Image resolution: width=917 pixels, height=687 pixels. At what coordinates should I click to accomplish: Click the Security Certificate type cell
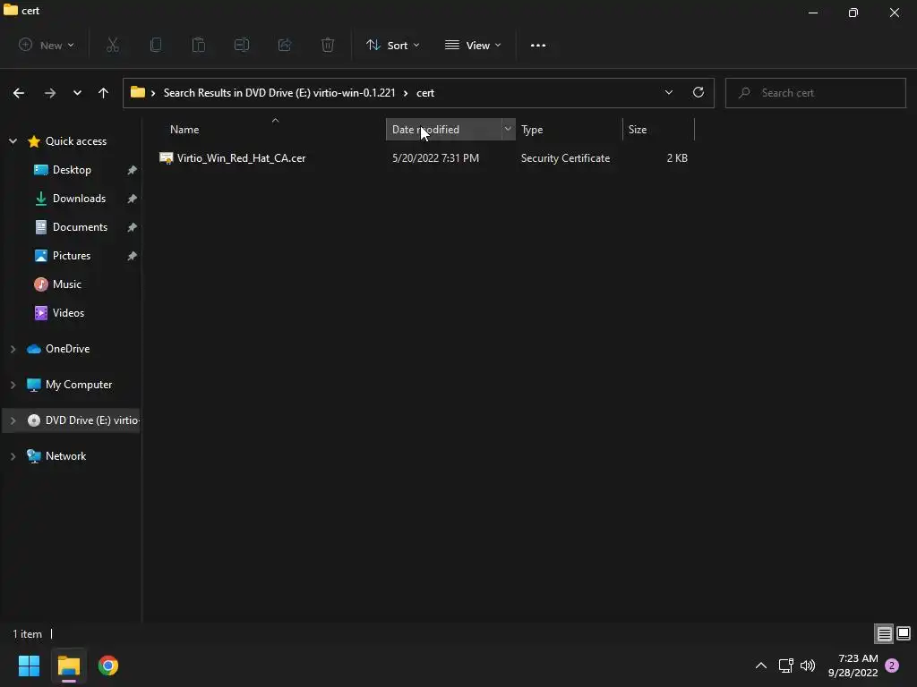coord(565,158)
